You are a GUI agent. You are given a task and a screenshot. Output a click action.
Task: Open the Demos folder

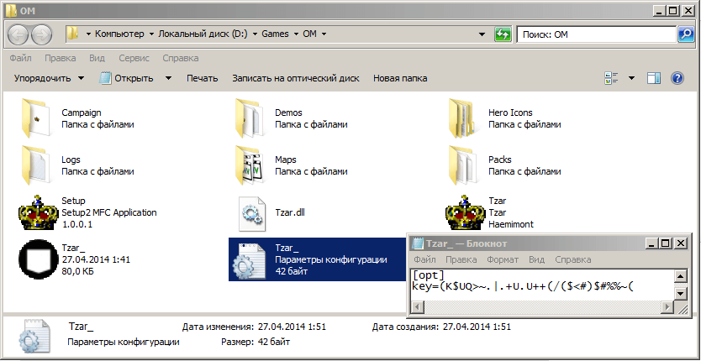coord(250,118)
